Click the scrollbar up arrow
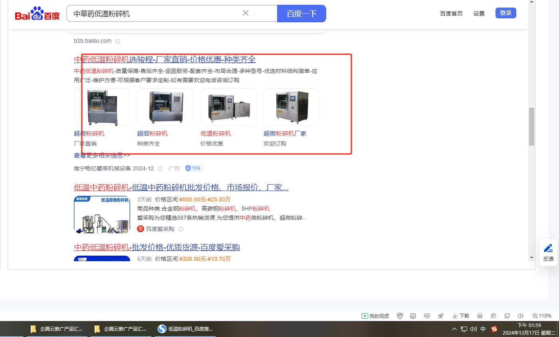 coord(531,2)
